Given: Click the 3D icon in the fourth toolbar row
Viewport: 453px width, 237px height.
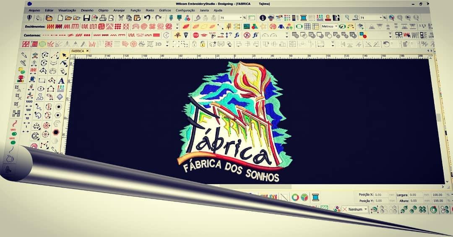Looking at the screenshot, I should 158,44.
